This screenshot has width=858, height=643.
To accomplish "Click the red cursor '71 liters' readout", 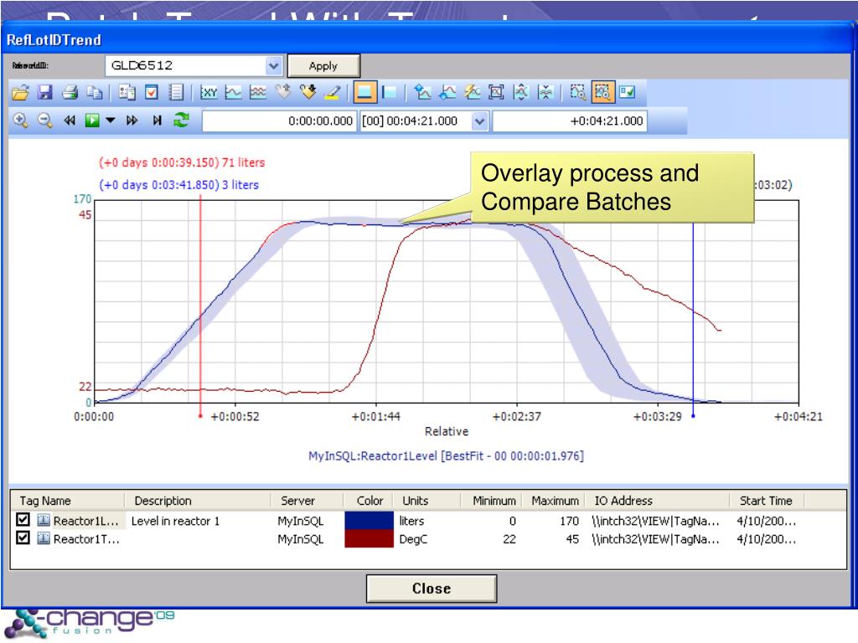I will coord(182,162).
